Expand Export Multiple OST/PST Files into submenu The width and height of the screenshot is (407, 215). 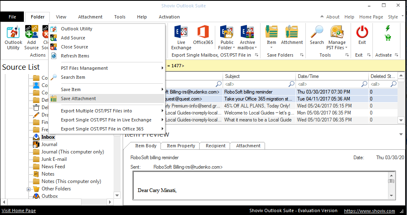click(107, 111)
